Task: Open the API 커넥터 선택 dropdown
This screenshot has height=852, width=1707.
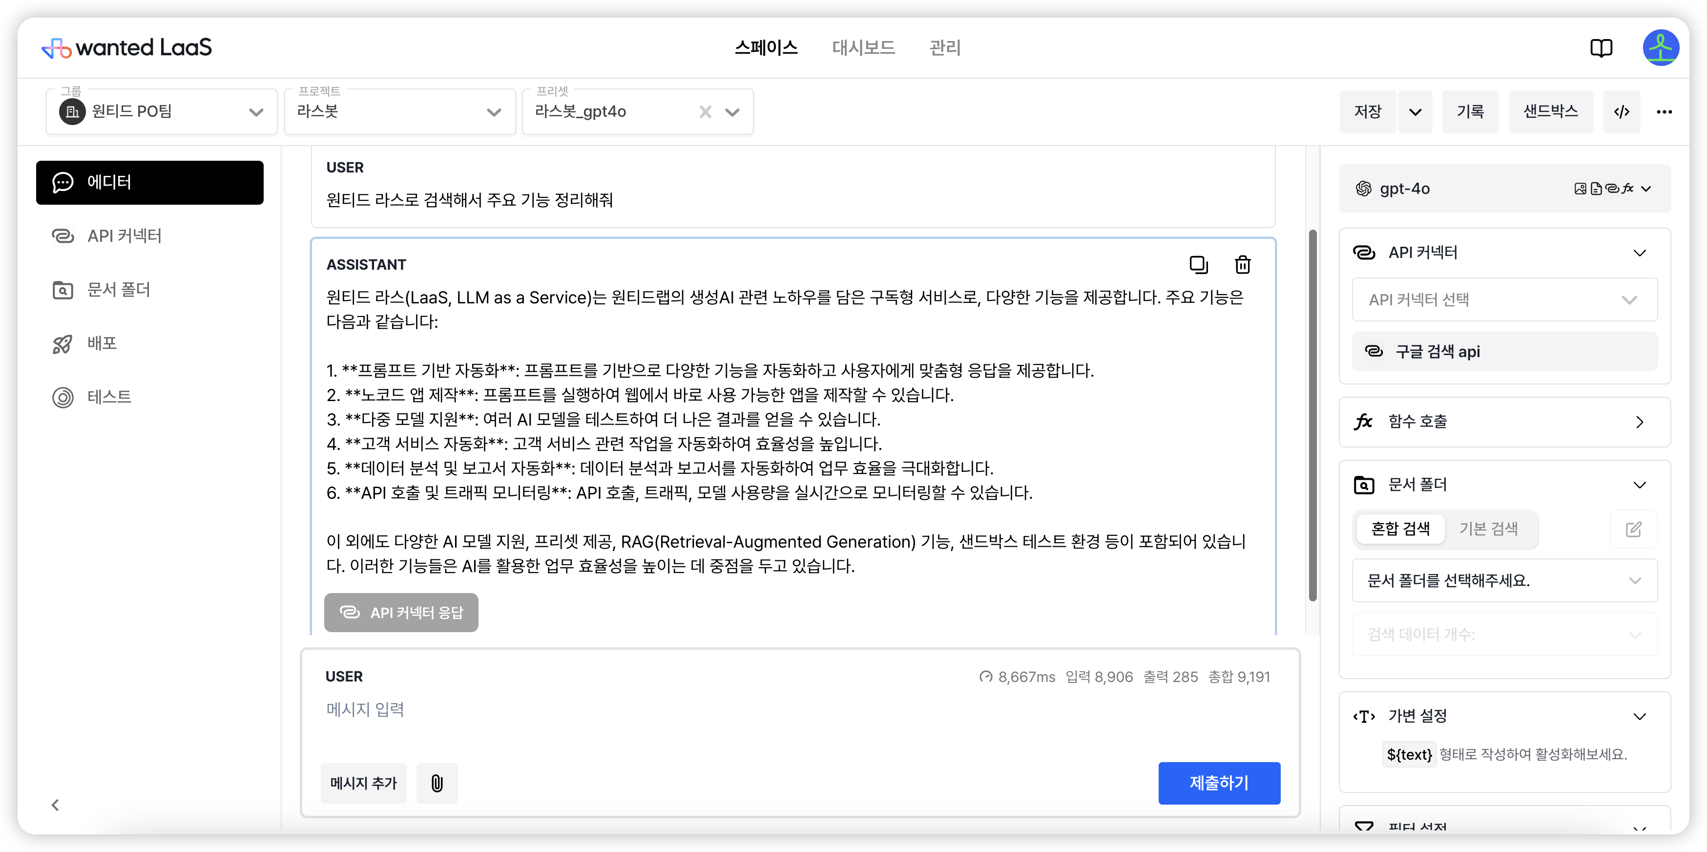Action: (x=1504, y=299)
